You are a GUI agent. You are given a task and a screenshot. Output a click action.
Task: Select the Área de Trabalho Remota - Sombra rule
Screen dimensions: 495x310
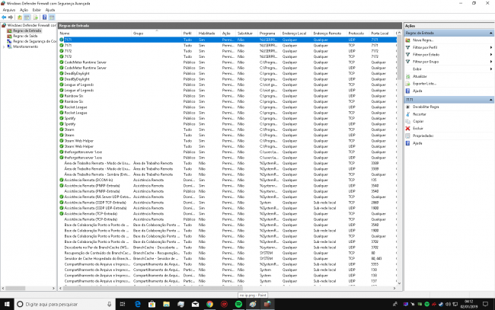pos(227,174)
